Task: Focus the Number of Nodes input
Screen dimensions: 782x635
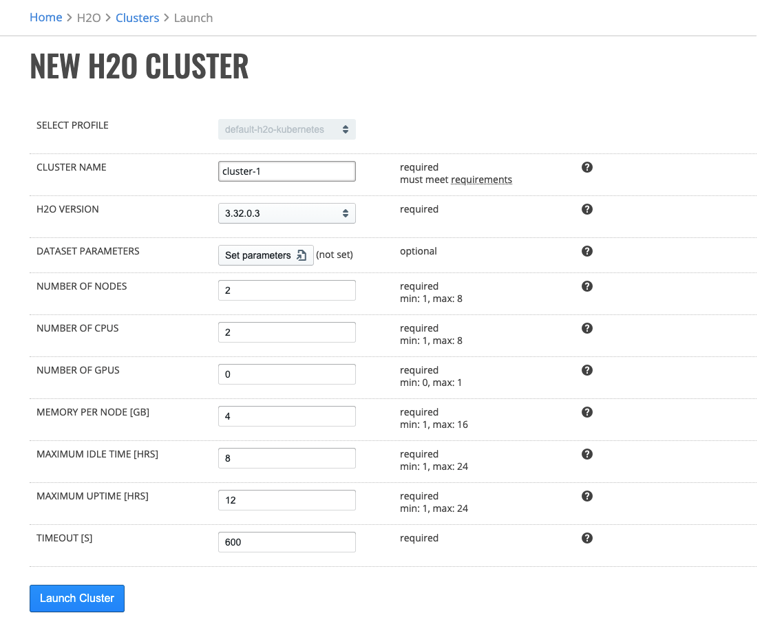Action: [x=287, y=290]
